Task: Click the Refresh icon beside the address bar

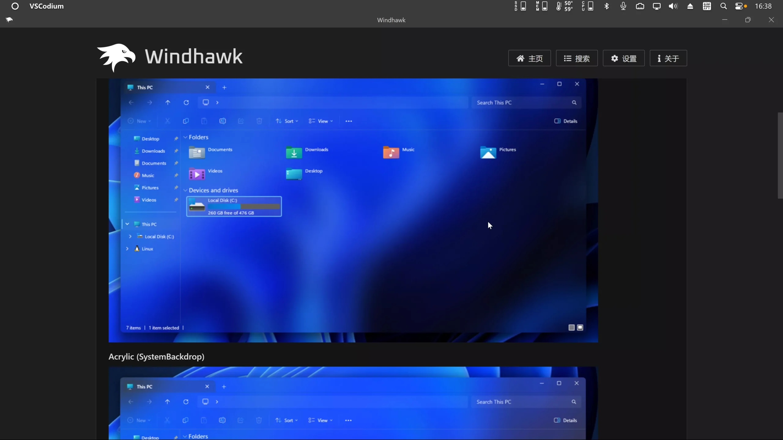Action: pyautogui.click(x=187, y=102)
